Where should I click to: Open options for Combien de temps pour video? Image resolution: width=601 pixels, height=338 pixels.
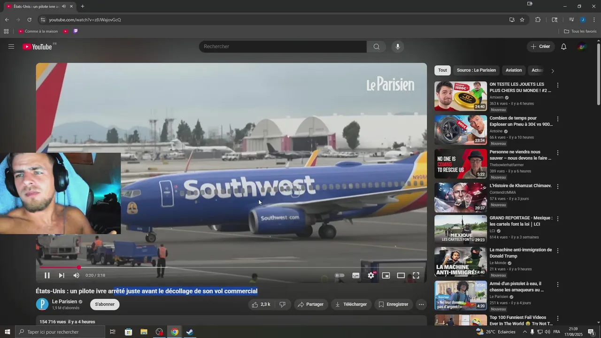[x=558, y=119]
